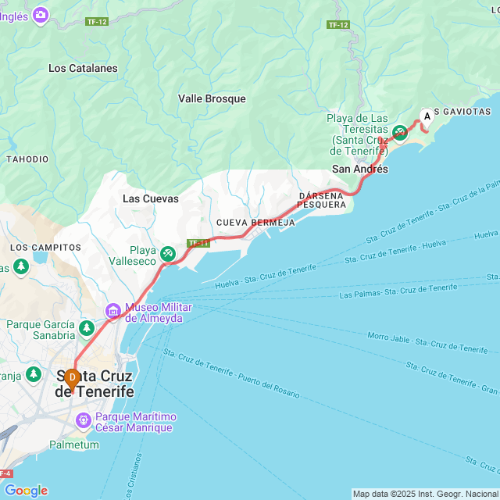Viewport: 500px width, 500px height.
Task: Select the green tree icon beside ranja label
Action: [x=34, y=374]
